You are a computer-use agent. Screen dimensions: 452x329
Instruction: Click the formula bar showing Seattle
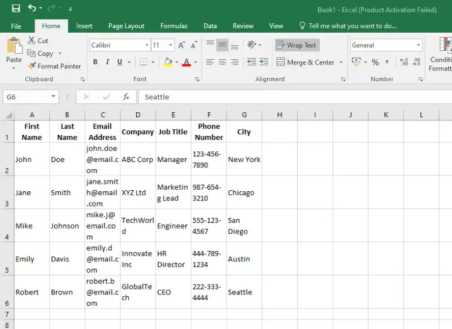coord(295,97)
